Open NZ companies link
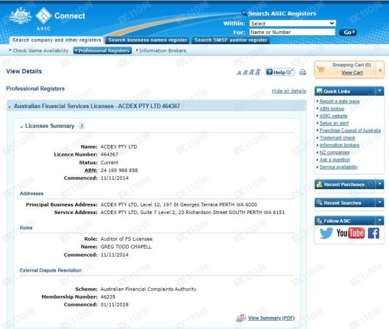This screenshot has height=329, width=389. (334, 152)
